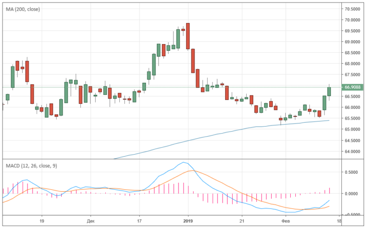This screenshot has width=366, height=228.
Task: Click the 67.5000 price axis label
Action: coord(352,75)
